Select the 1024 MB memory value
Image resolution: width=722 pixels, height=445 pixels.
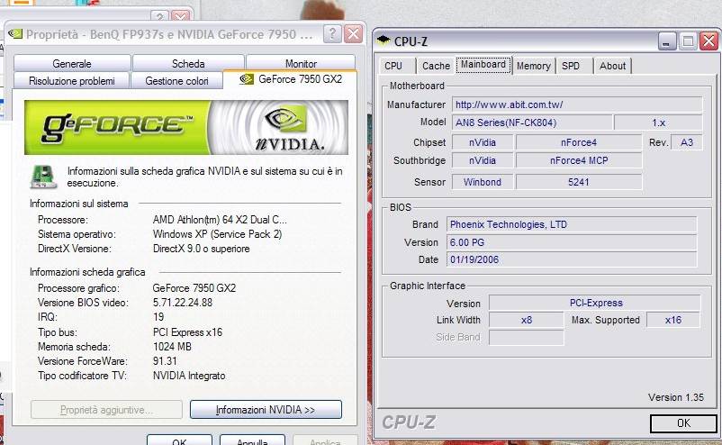172,347
